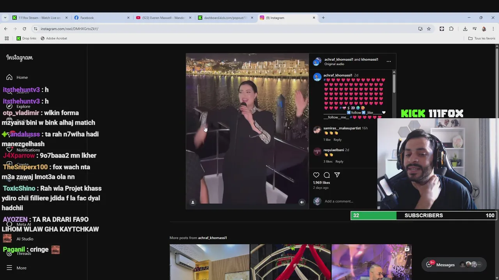Reload the Instagram page
Screen dimensions: 499x280
[x=24, y=29]
